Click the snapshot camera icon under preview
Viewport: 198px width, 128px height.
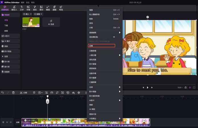(185, 88)
